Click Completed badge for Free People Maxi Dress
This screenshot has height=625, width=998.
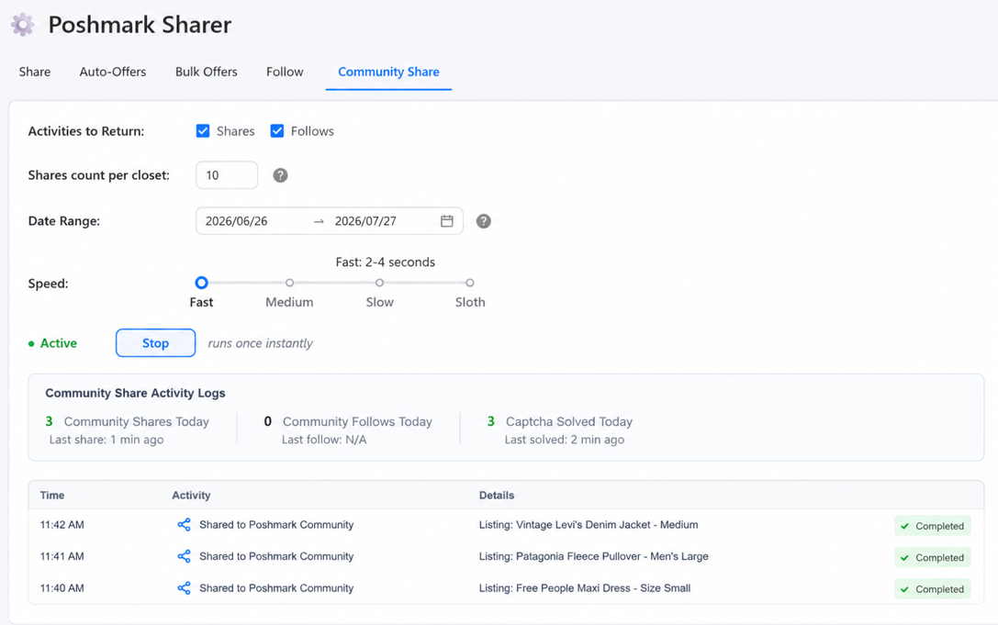coord(933,589)
